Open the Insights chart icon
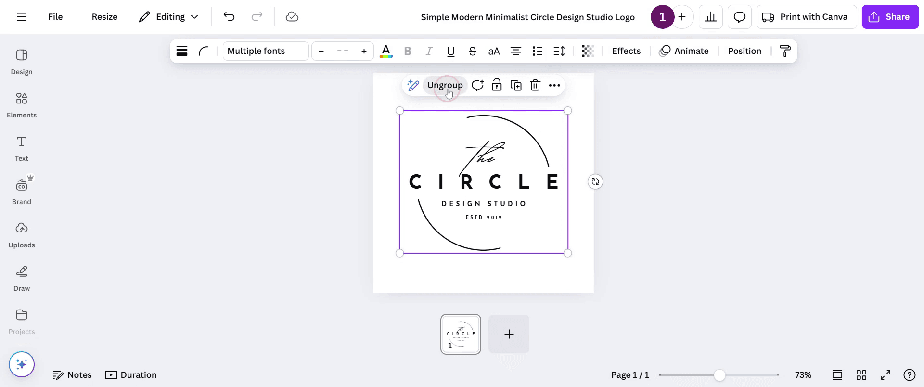 click(x=711, y=17)
